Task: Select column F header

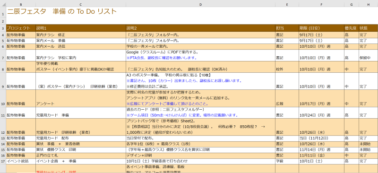Action: click(x=321, y=5)
